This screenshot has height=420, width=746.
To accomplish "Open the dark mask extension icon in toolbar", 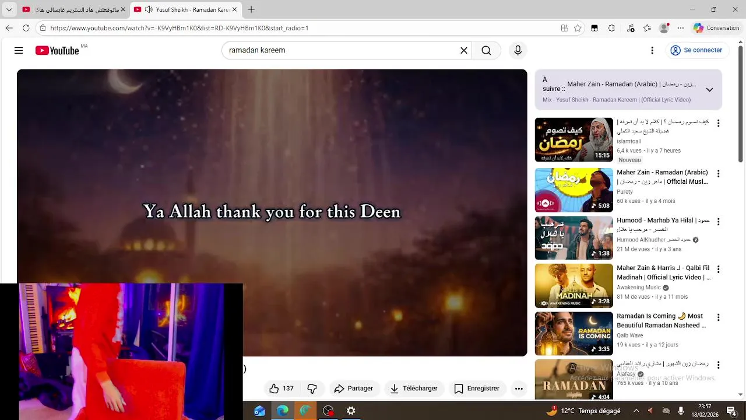I will 594,28.
